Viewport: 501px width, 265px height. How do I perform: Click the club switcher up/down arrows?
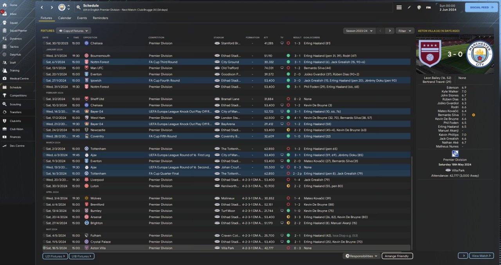coord(69,7)
